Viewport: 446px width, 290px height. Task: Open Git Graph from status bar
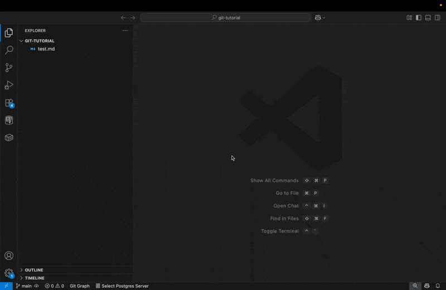click(80, 286)
